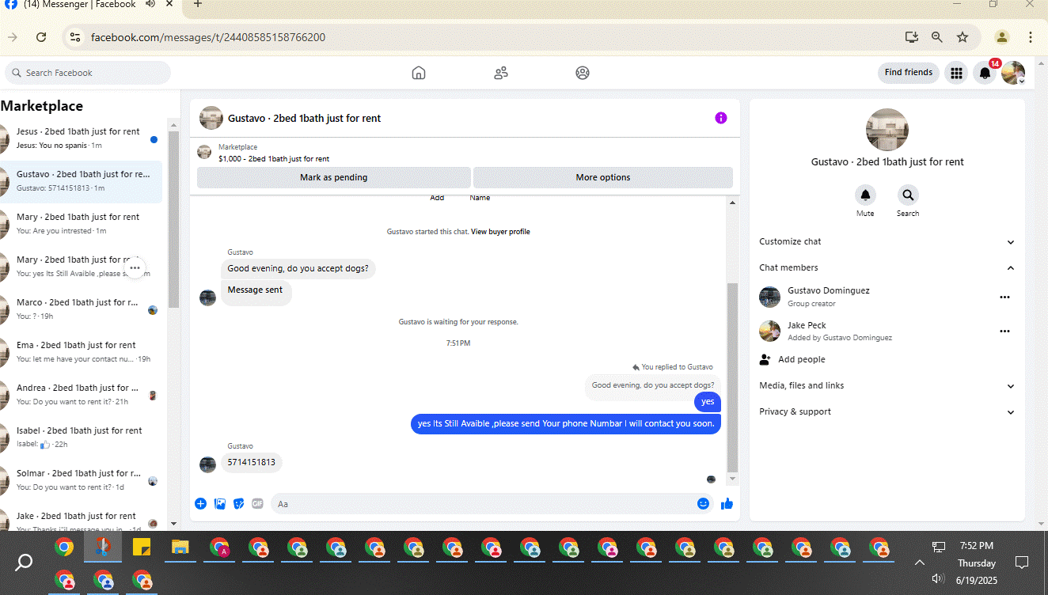
Task: Click the taskbar clock showing 7:52 PM
Action: [x=977, y=546]
